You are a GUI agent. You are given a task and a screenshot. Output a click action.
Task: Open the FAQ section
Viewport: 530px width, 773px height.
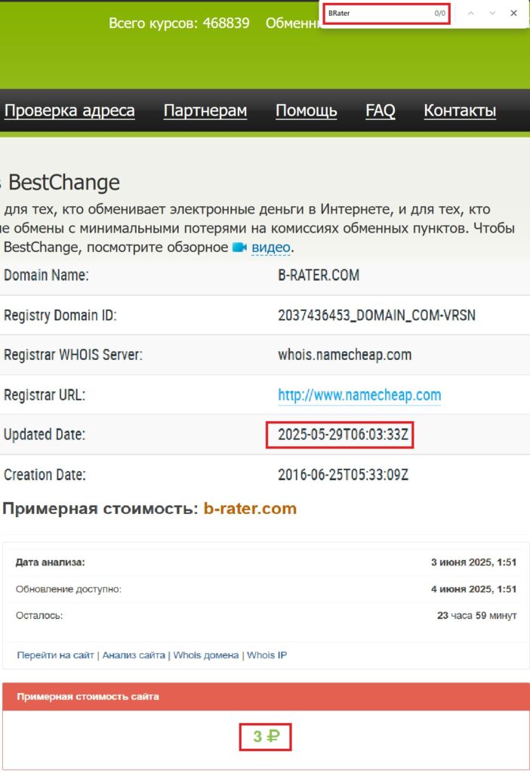(381, 110)
